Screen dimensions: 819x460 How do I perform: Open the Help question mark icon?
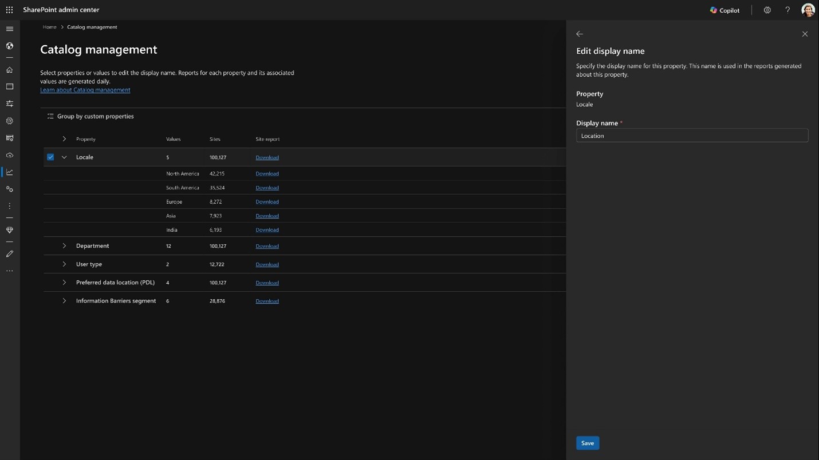[787, 10]
